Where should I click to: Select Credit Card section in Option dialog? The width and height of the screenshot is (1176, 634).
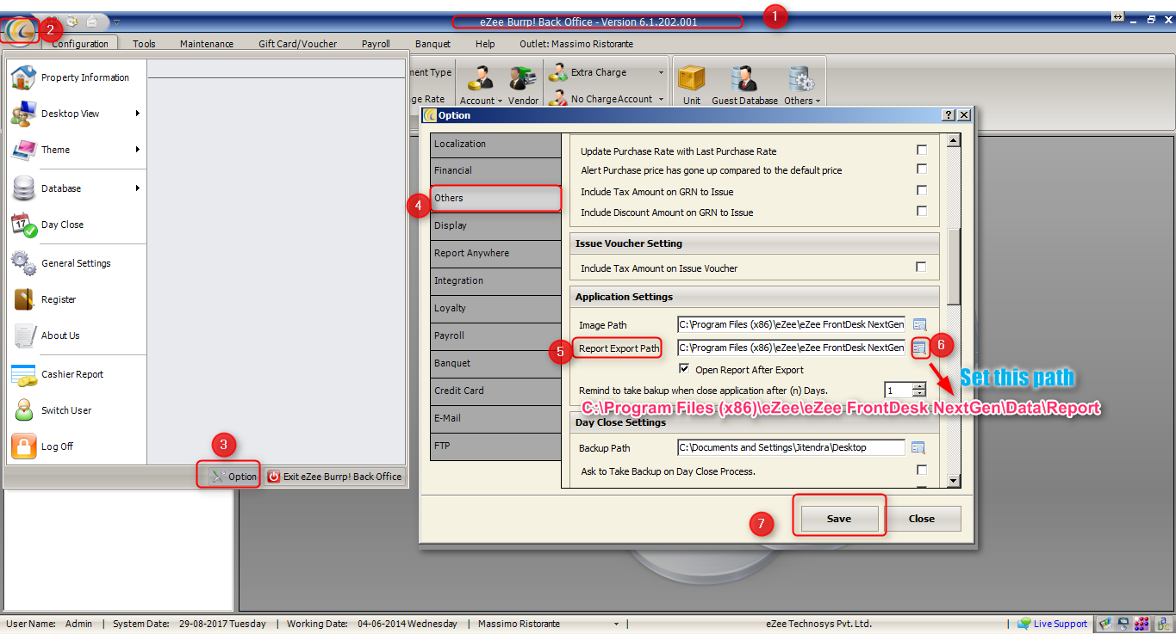496,391
